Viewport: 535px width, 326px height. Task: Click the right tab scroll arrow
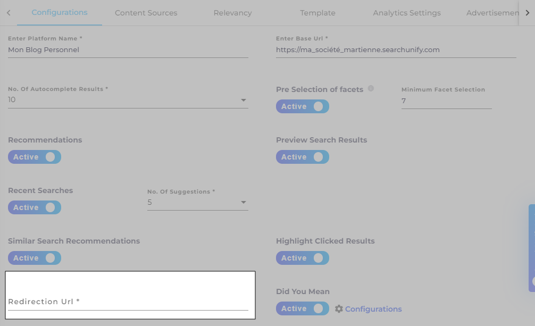527,13
